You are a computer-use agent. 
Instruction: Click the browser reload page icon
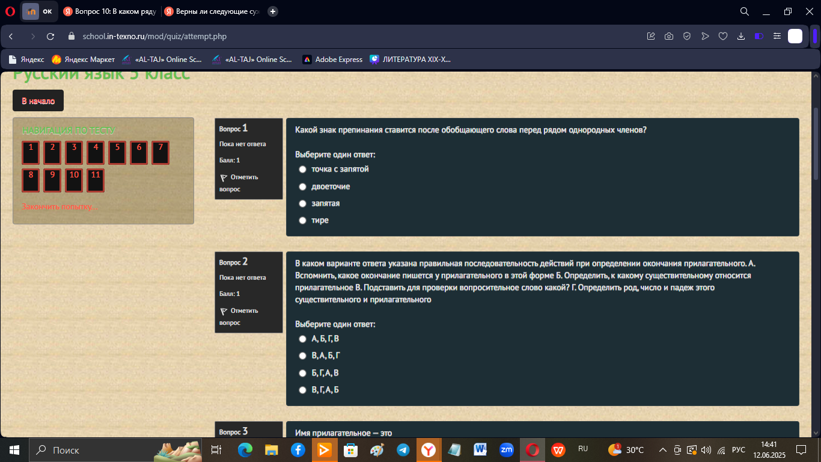pos(50,37)
